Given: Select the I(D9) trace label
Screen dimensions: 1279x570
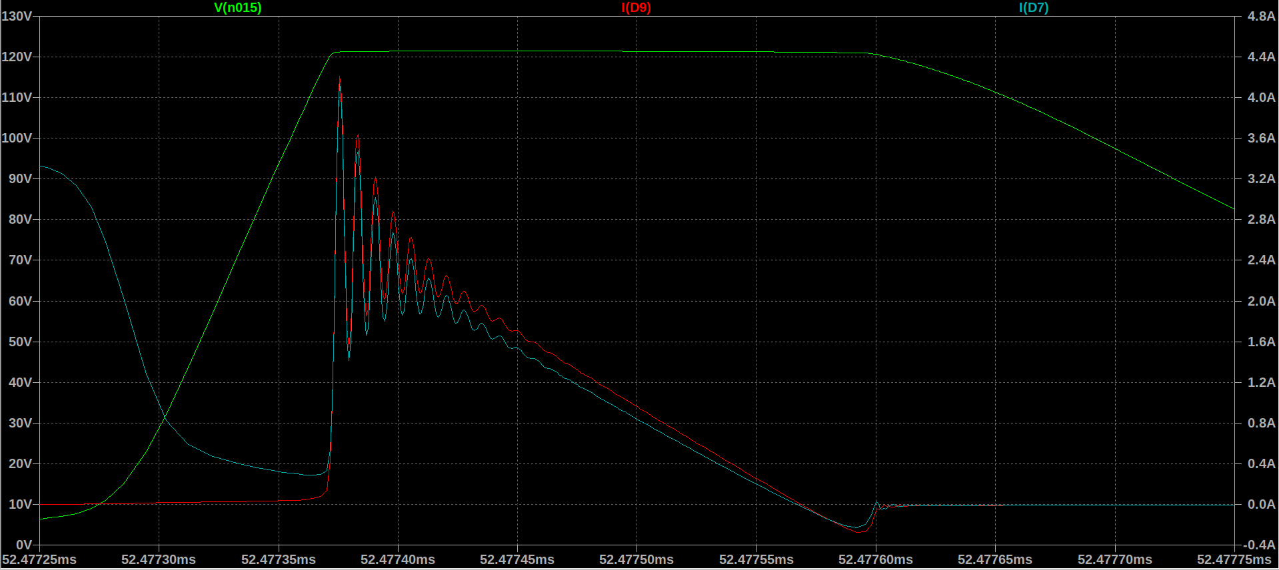Looking at the screenshot, I should pyautogui.click(x=636, y=8).
